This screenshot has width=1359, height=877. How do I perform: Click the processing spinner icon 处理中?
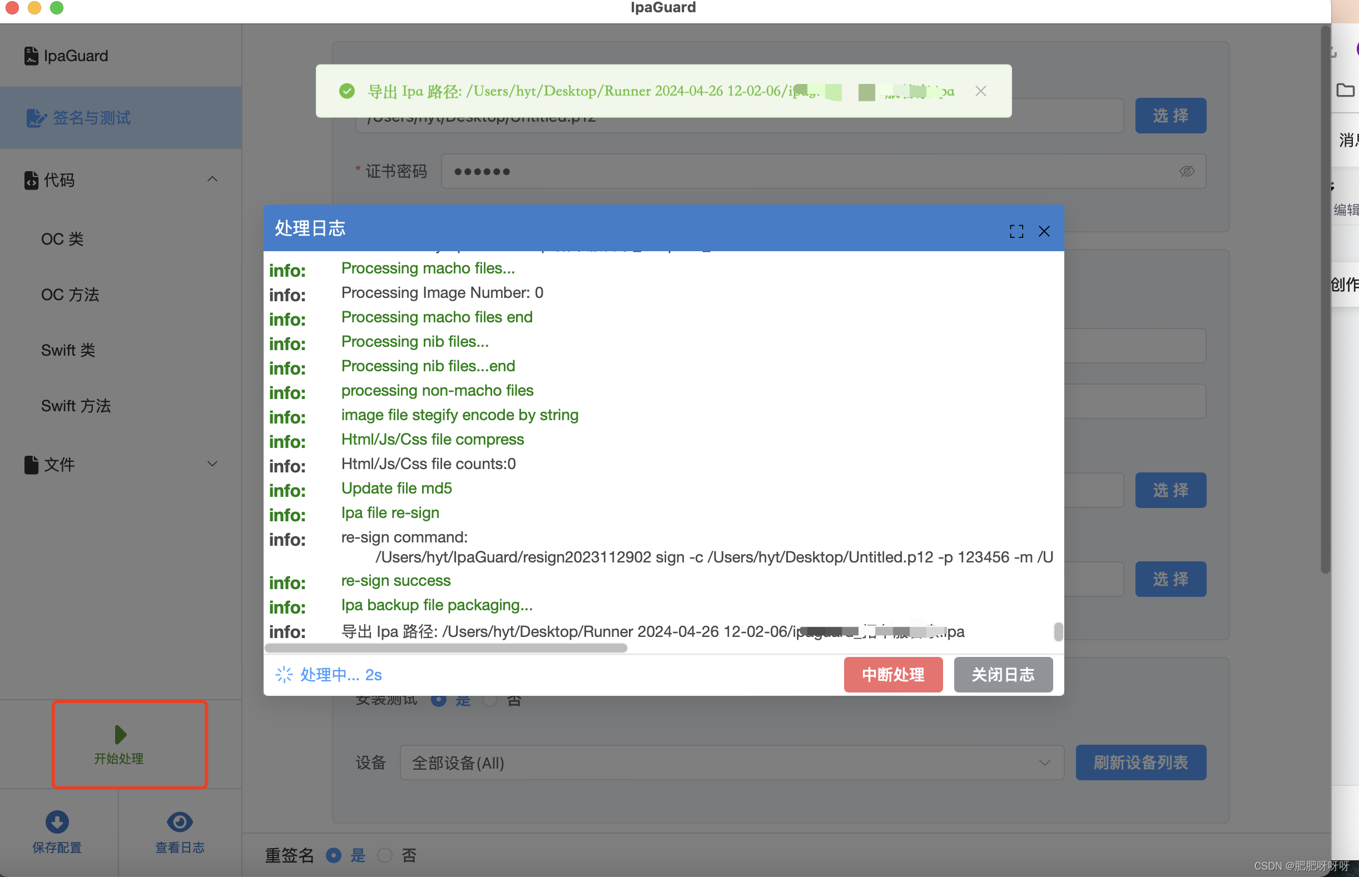coord(284,675)
